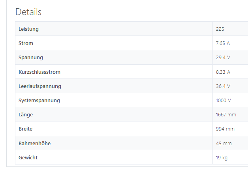Click the Details heading
248x170 pixels.
[28, 12]
